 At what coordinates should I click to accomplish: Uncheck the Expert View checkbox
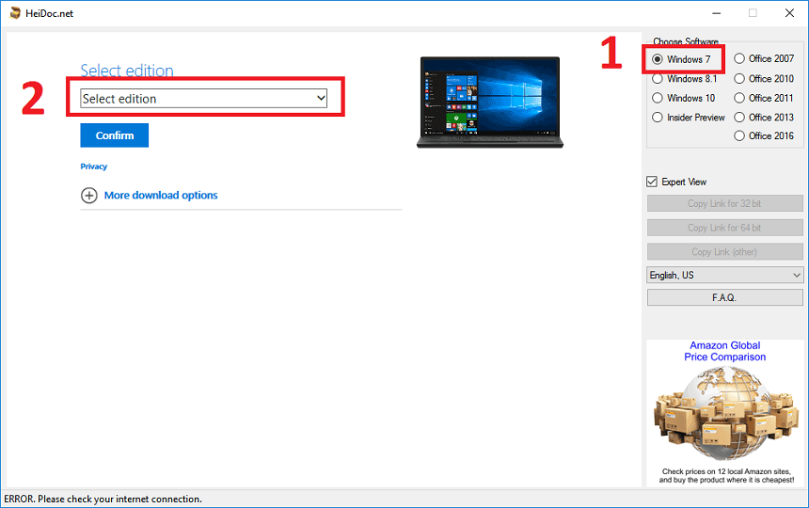pos(652,182)
